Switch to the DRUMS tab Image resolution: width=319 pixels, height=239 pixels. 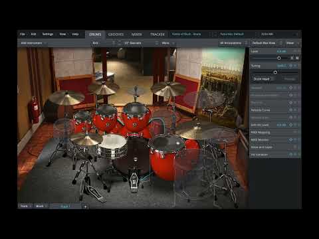click(x=95, y=35)
